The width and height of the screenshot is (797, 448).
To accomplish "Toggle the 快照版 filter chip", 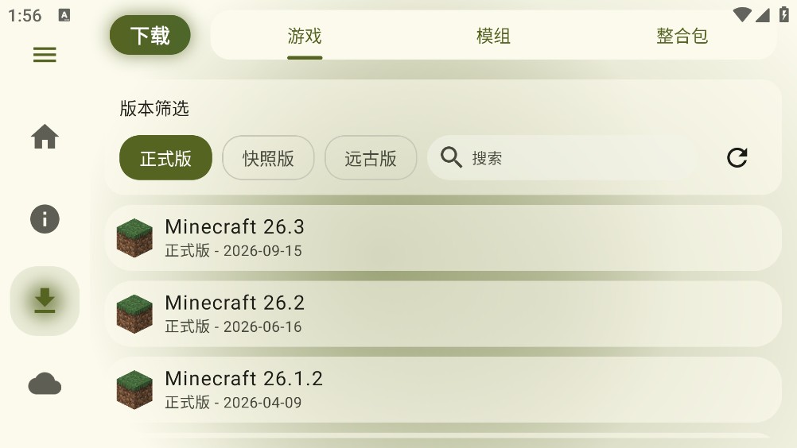I will point(268,158).
